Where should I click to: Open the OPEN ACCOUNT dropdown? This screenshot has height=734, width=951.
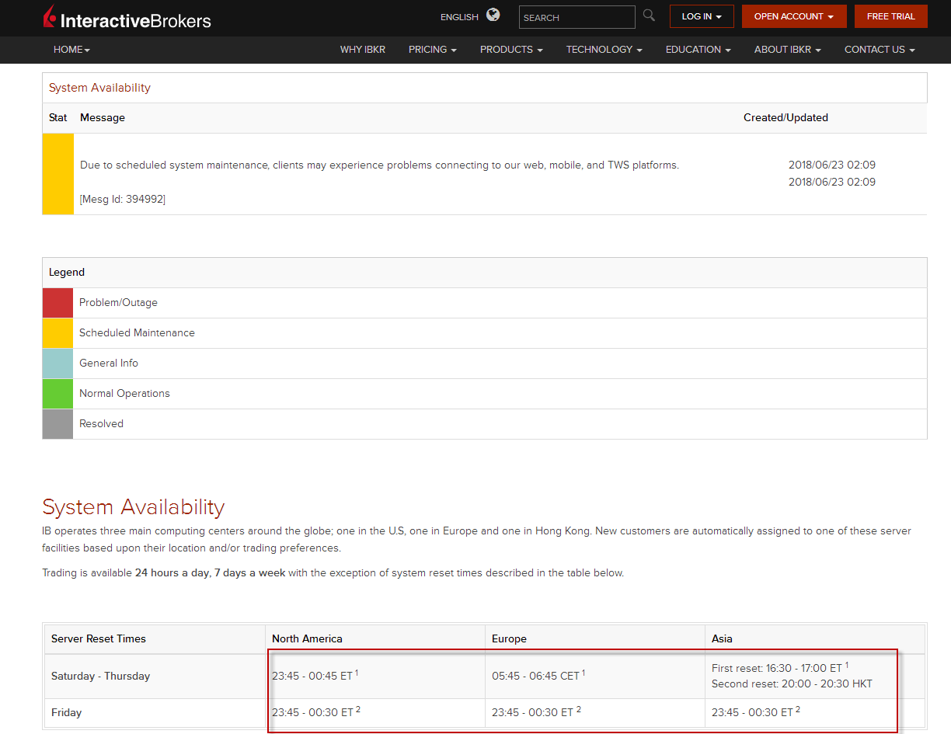794,16
